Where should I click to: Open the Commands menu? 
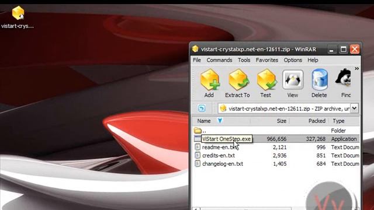click(x=219, y=60)
